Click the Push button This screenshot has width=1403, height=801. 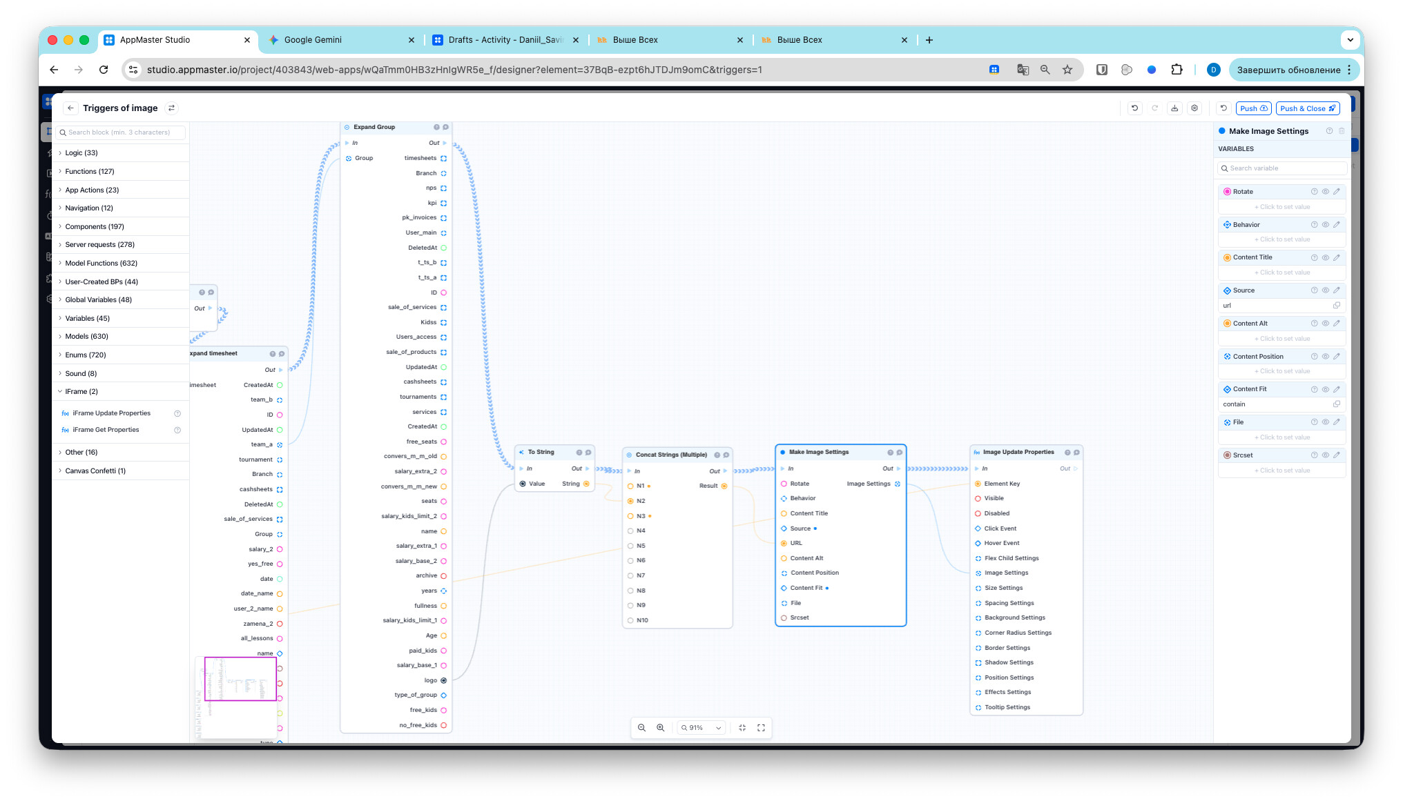click(x=1253, y=108)
